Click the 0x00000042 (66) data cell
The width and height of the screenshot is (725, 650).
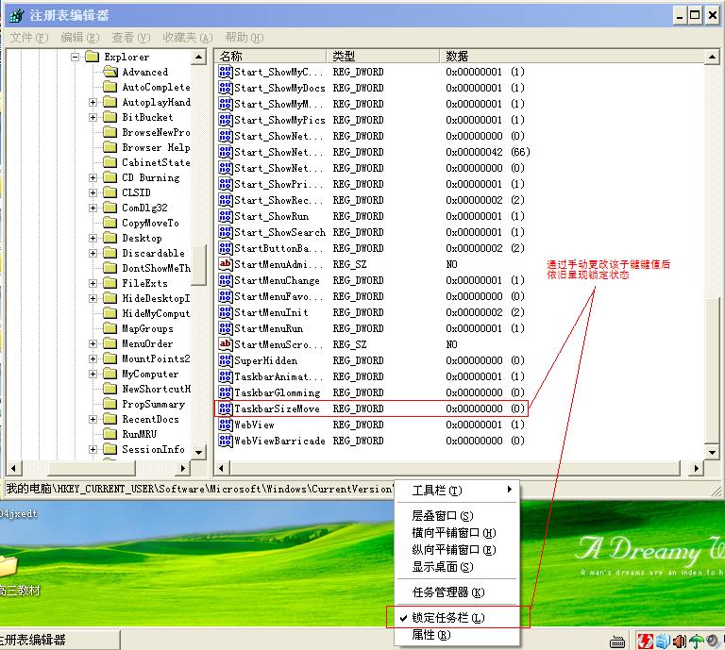488,152
